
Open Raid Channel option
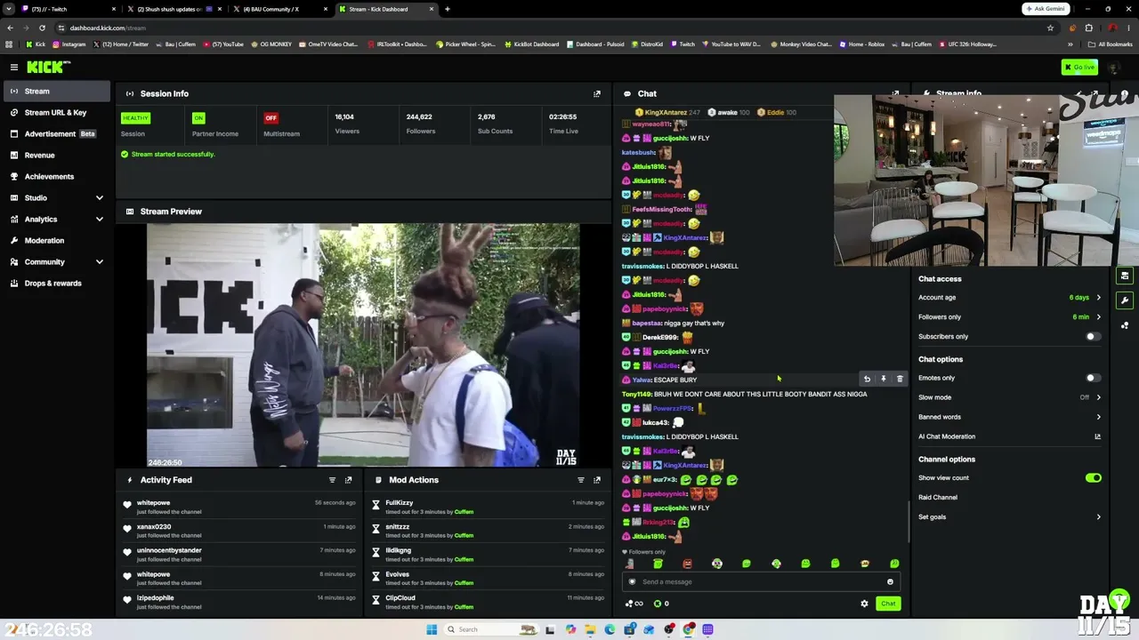pos(938,498)
